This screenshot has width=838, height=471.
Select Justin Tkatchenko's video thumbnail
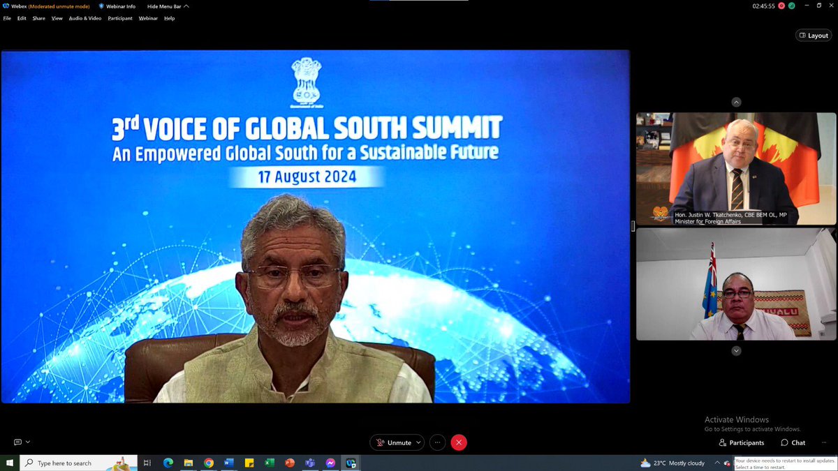click(736, 168)
